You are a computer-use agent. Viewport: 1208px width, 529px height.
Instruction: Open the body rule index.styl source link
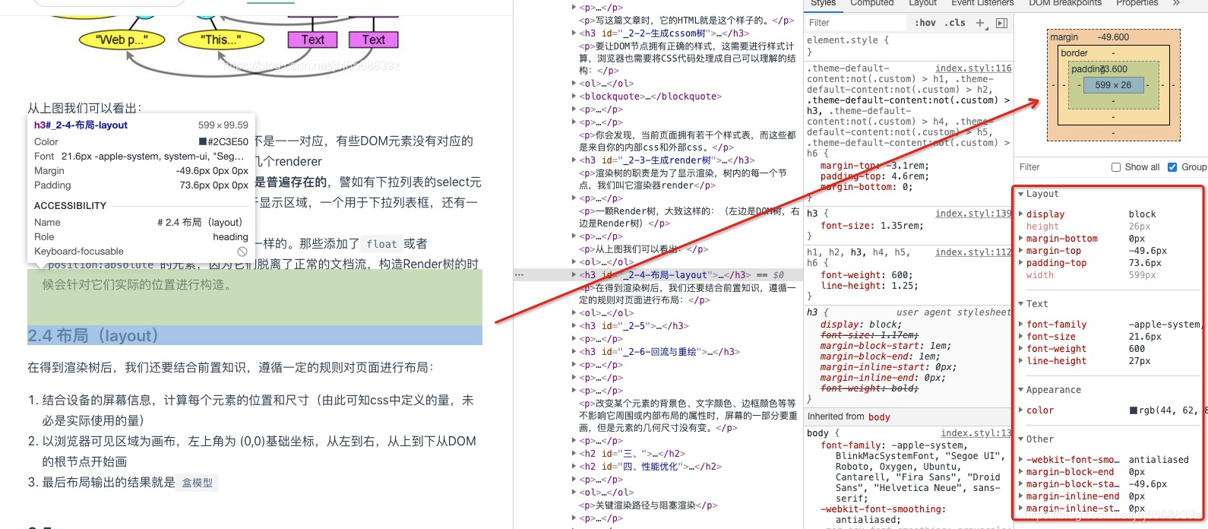click(x=976, y=433)
